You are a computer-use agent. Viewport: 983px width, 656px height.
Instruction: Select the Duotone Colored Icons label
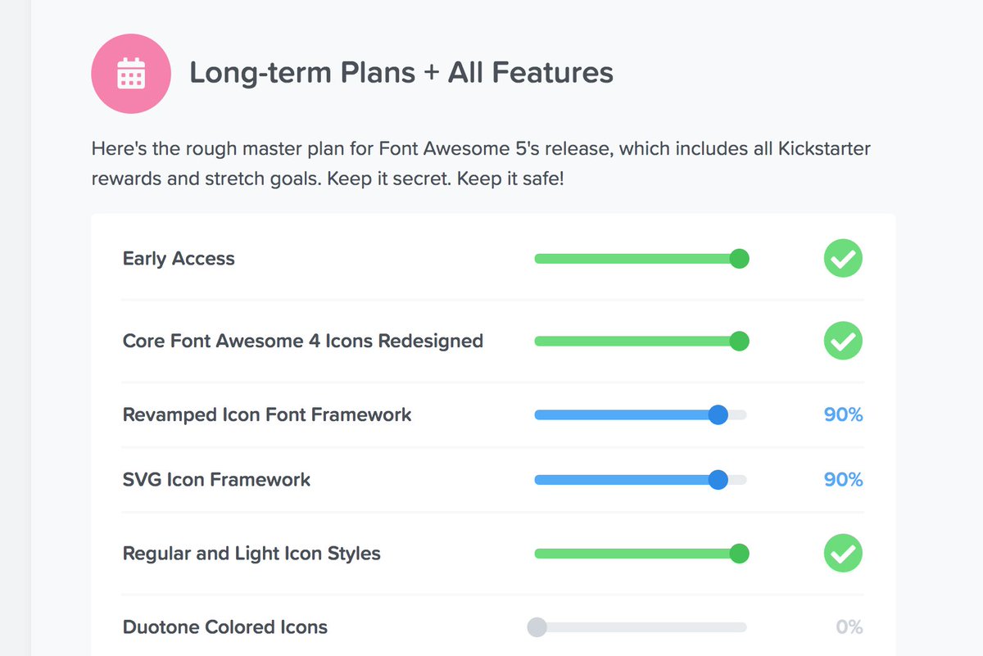pyautogui.click(x=225, y=627)
